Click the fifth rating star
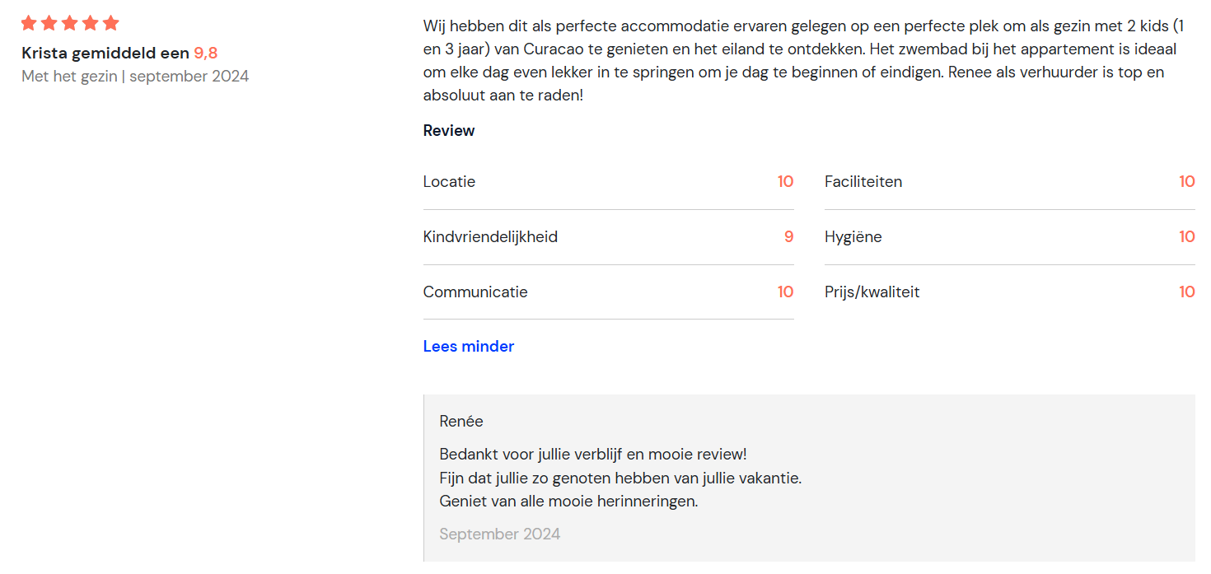Screen dimensions: 1211x574 (x=111, y=23)
